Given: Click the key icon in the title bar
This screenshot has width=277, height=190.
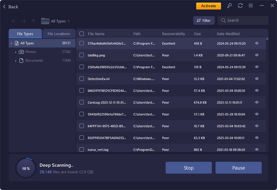Looking at the screenshot, I should point(229,6).
